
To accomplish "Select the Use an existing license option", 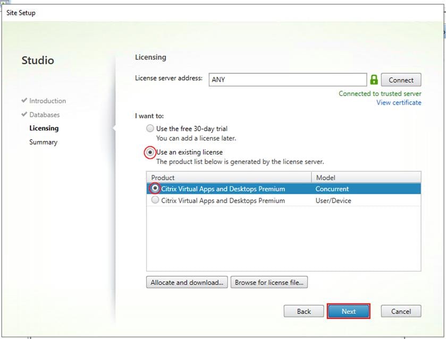I will pyautogui.click(x=150, y=152).
